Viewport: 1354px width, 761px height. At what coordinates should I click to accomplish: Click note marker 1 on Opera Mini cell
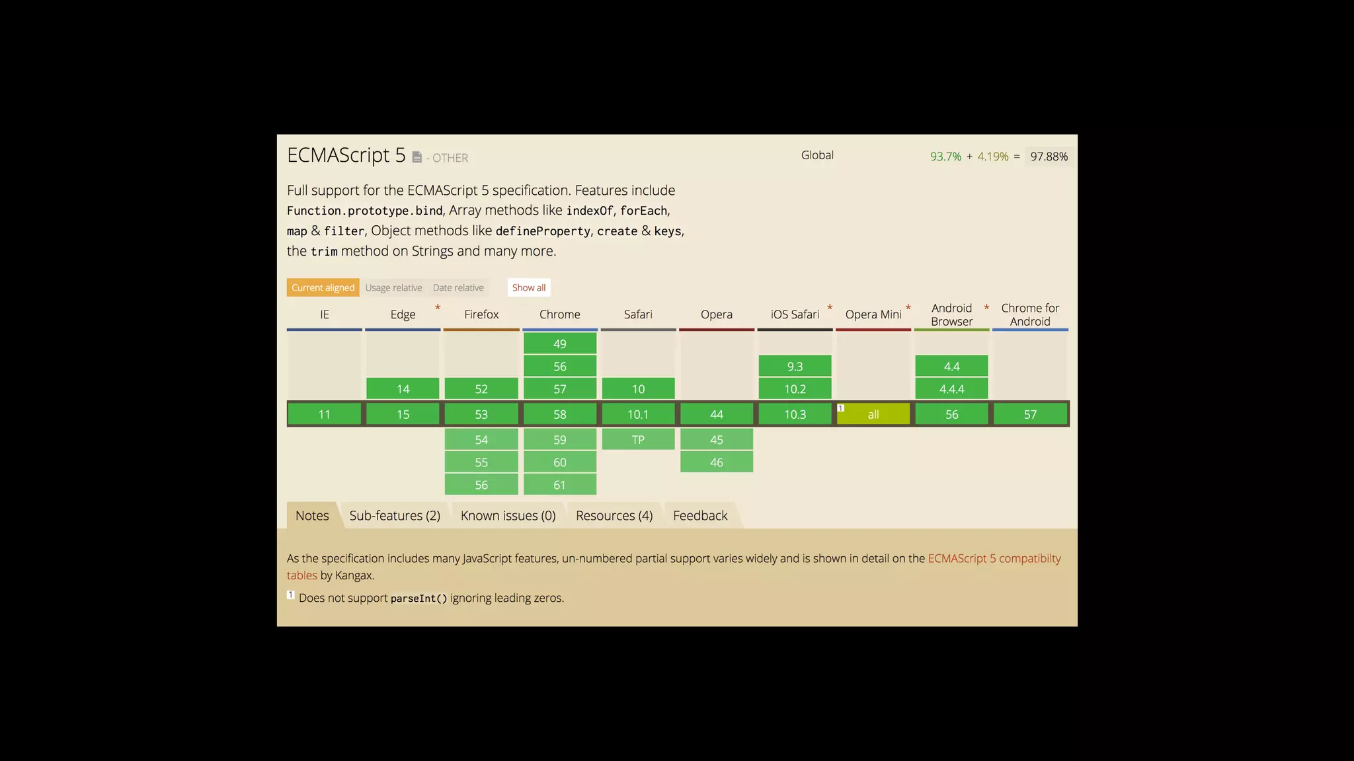pos(841,408)
